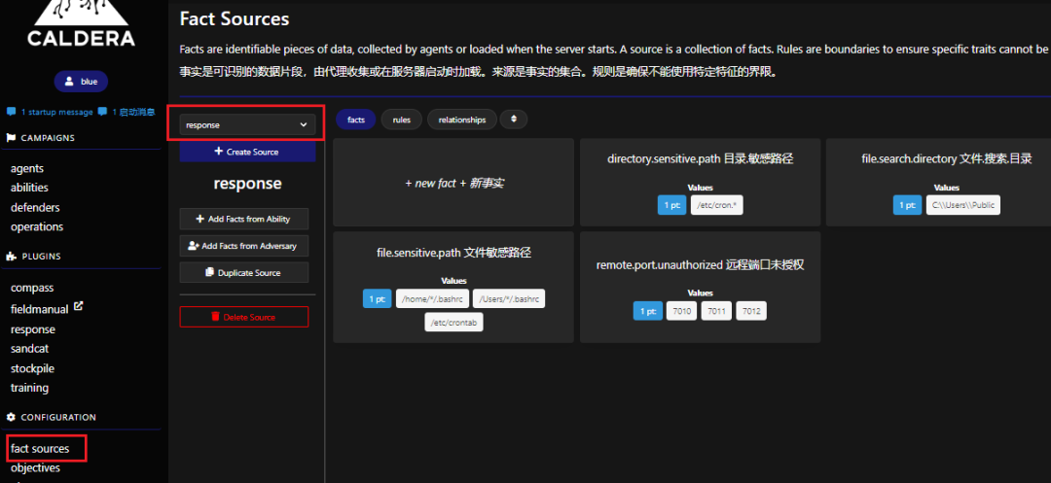Screen dimensions: 1051x483
Task: Click the /etc/cron.* value
Action: click(717, 205)
